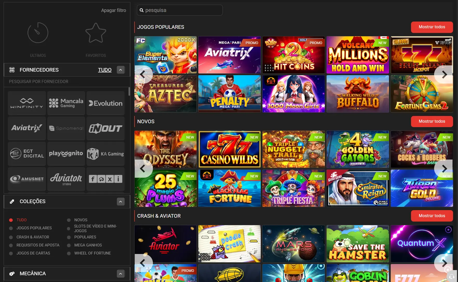Select Crash & Aviator collection radio option
This screenshot has width=458, height=282.
pyautogui.click(x=11, y=237)
